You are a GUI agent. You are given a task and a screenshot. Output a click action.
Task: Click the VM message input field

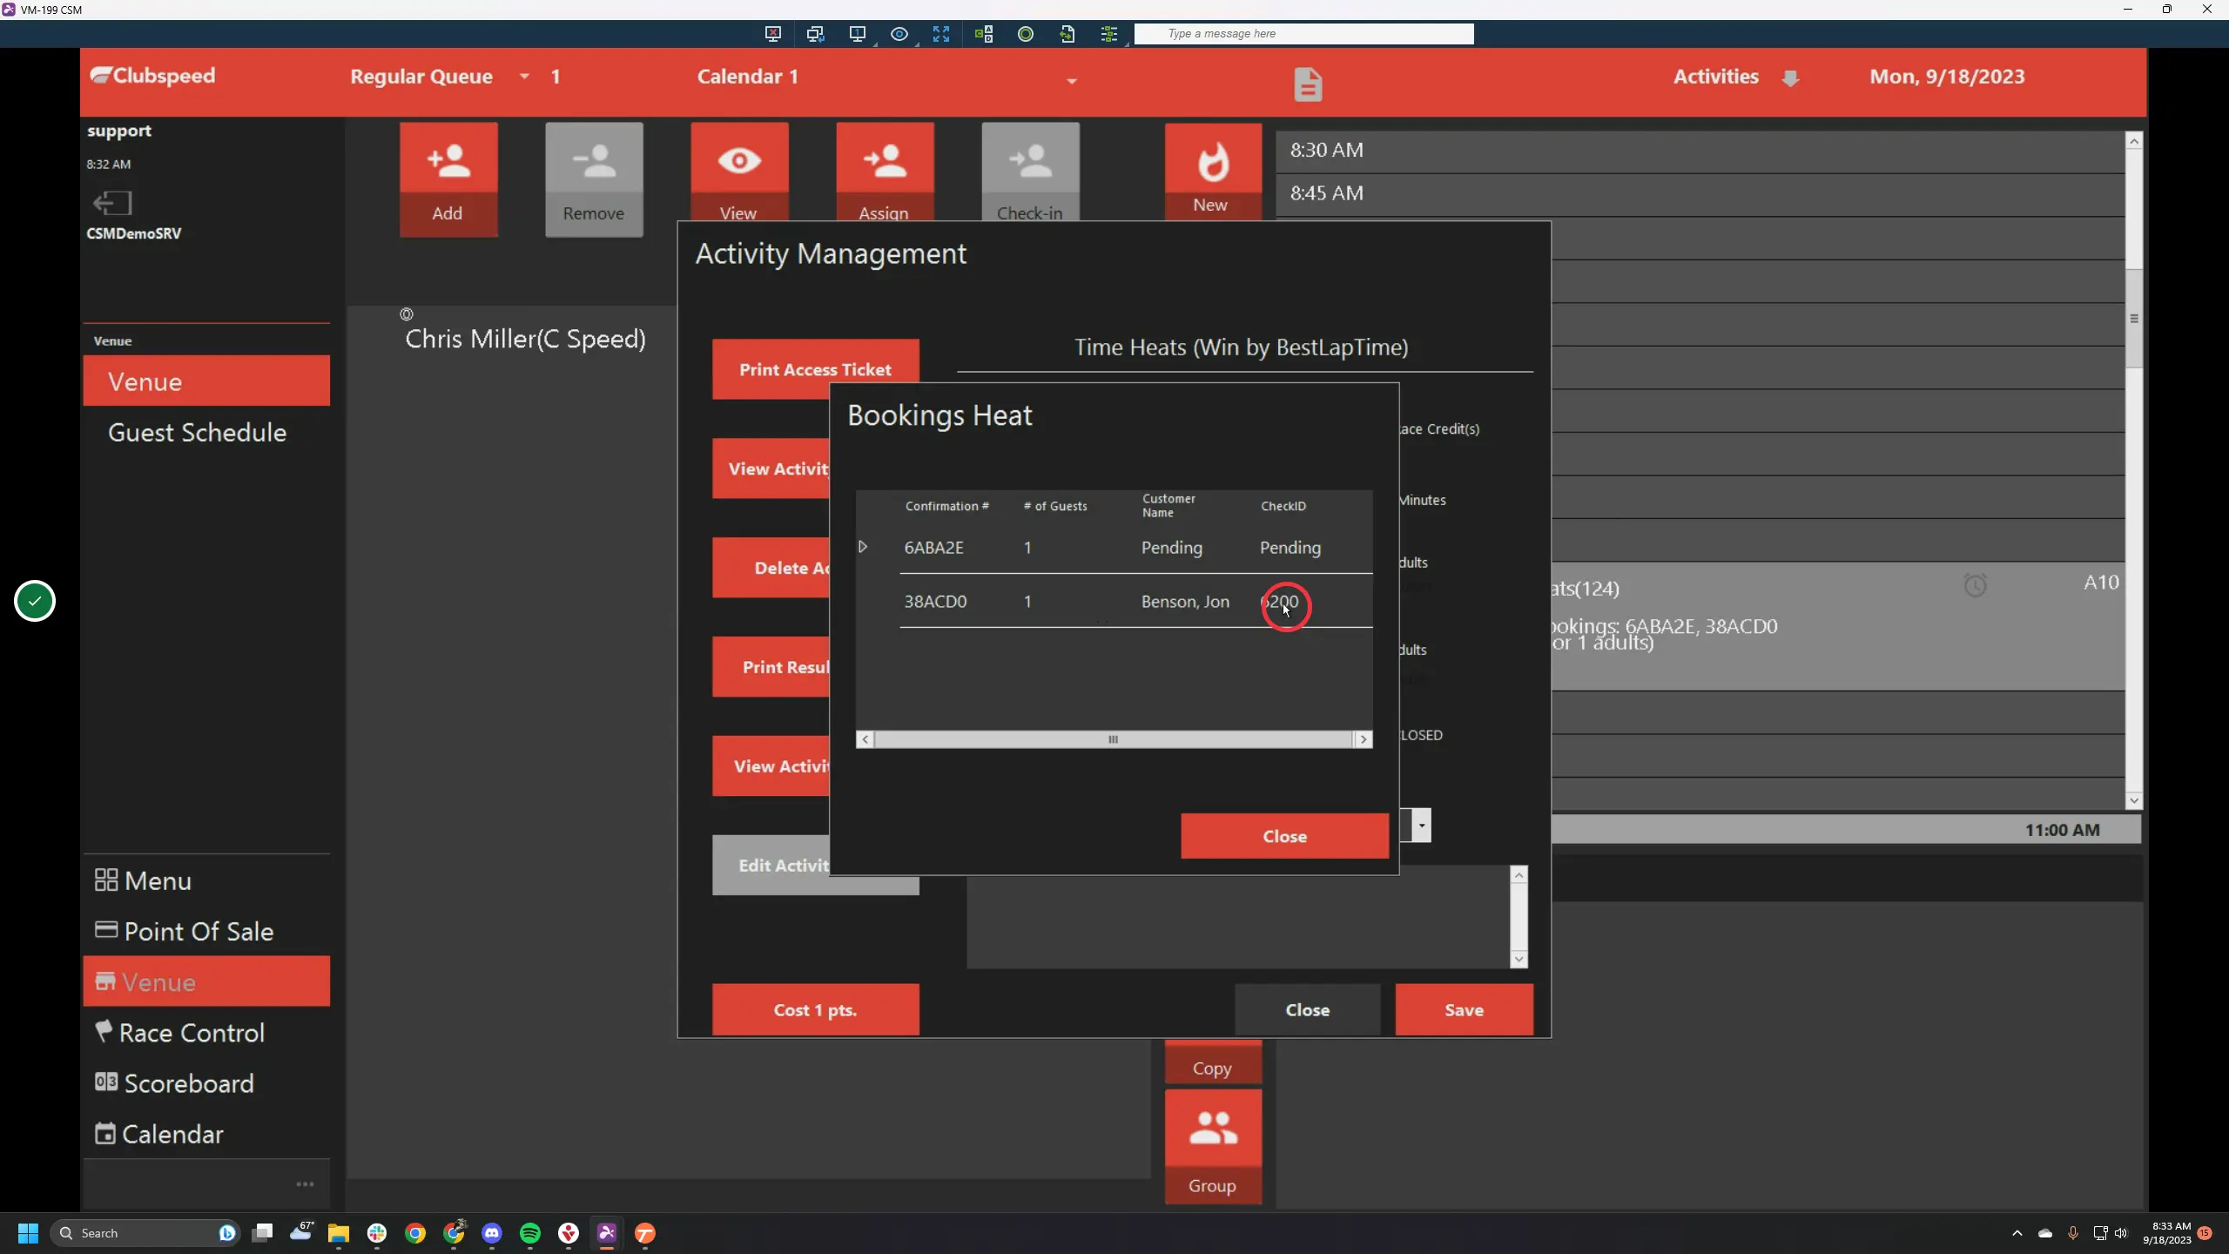click(x=1303, y=34)
